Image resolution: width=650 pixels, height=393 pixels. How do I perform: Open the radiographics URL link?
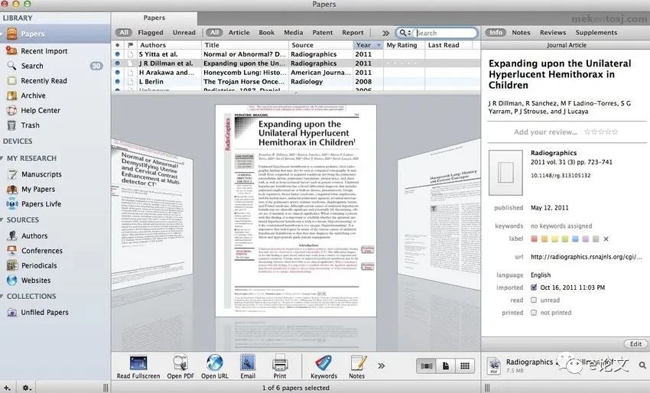(587, 257)
